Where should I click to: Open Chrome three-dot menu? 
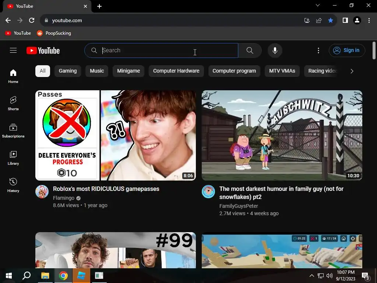pos(369,21)
